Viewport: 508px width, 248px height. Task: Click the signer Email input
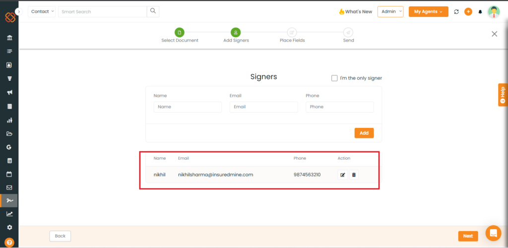264,107
